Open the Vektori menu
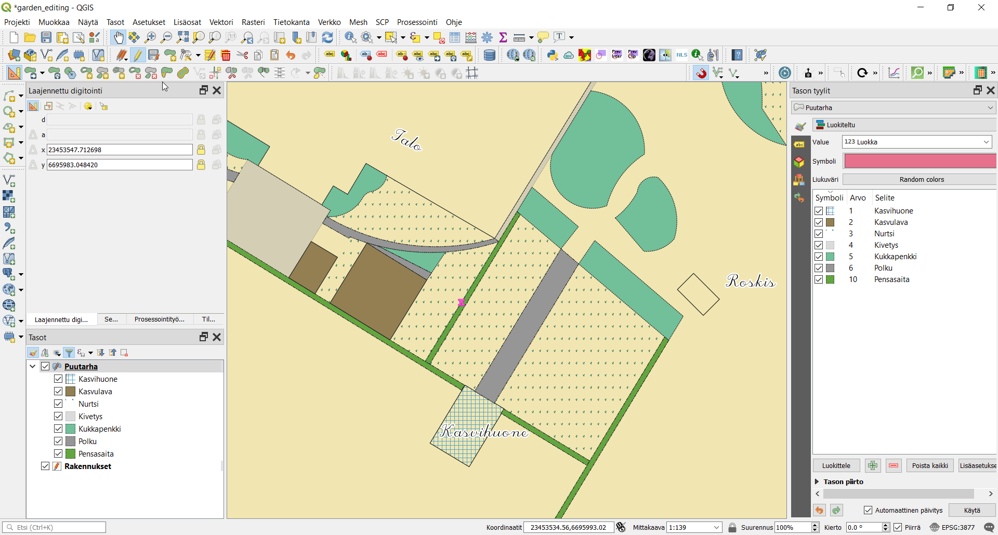 click(221, 22)
